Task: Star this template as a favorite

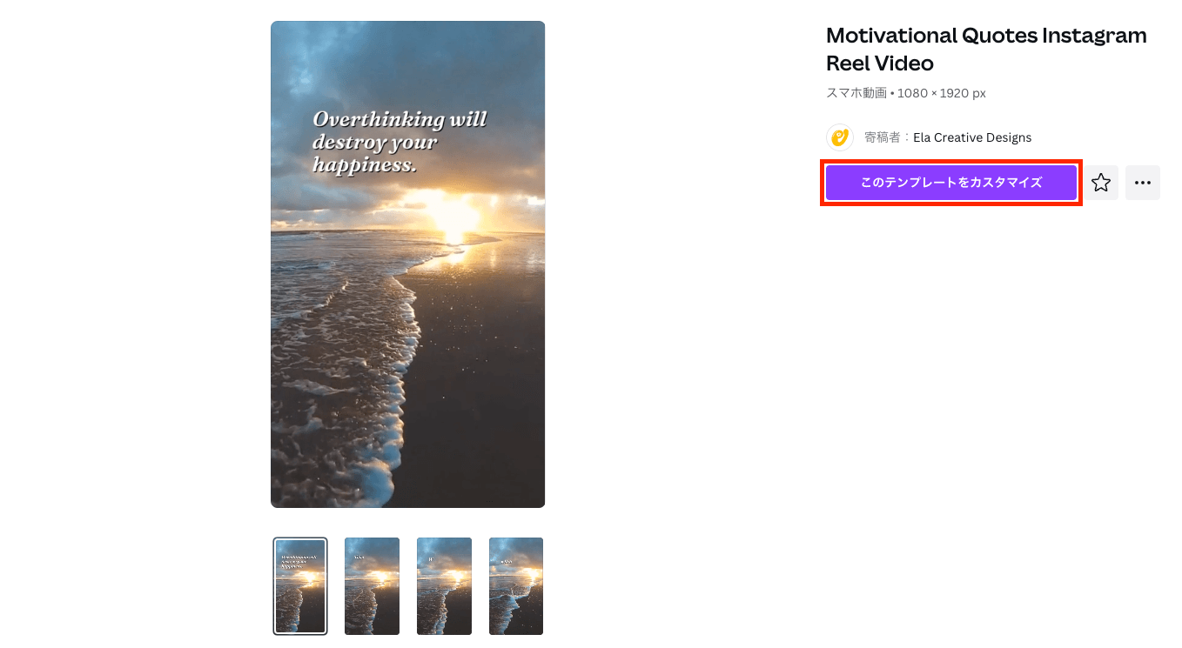Action: tap(1101, 183)
